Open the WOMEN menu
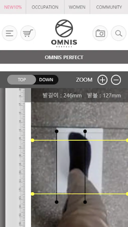Screen dimensions: 128x227 [77, 7]
